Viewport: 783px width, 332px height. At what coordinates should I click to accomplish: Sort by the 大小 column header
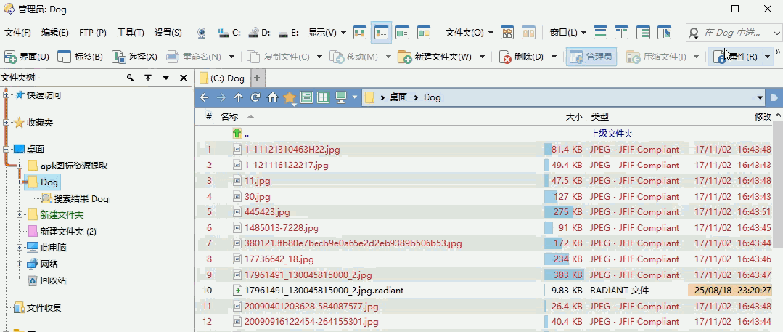[574, 116]
